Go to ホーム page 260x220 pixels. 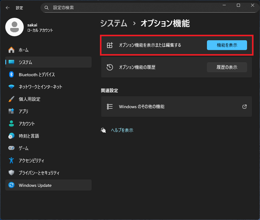tap(48, 50)
